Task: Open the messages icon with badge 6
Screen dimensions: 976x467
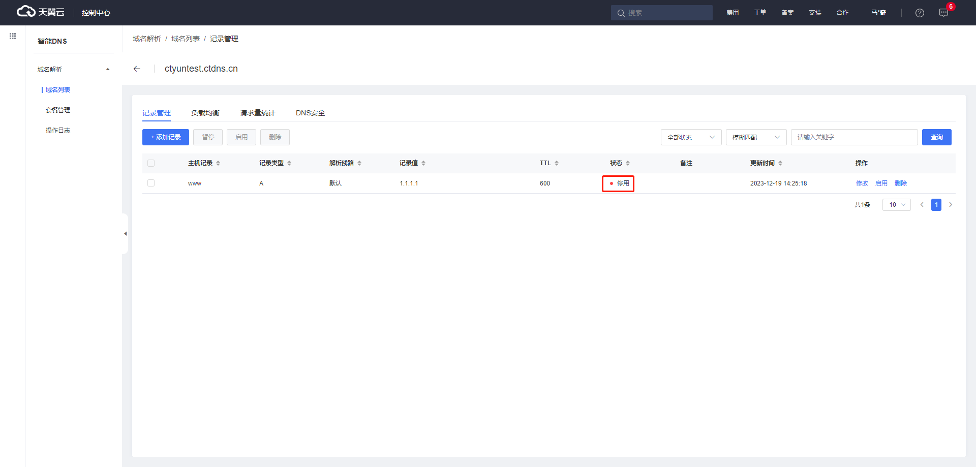Action: click(944, 13)
